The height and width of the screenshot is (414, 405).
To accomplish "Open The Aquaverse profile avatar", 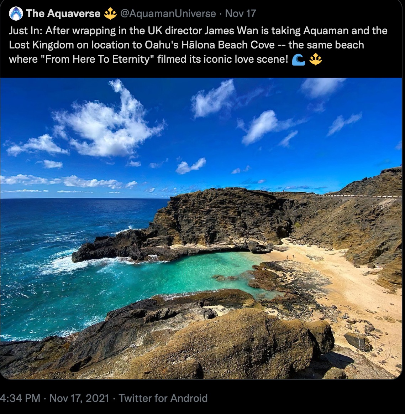I will click(16, 14).
